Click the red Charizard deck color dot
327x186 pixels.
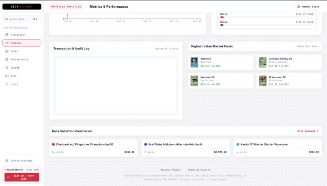pyautogui.click(x=53, y=144)
